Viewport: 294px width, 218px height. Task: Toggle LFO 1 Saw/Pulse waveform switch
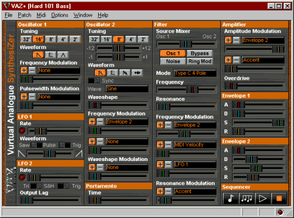click(x=37, y=145)
